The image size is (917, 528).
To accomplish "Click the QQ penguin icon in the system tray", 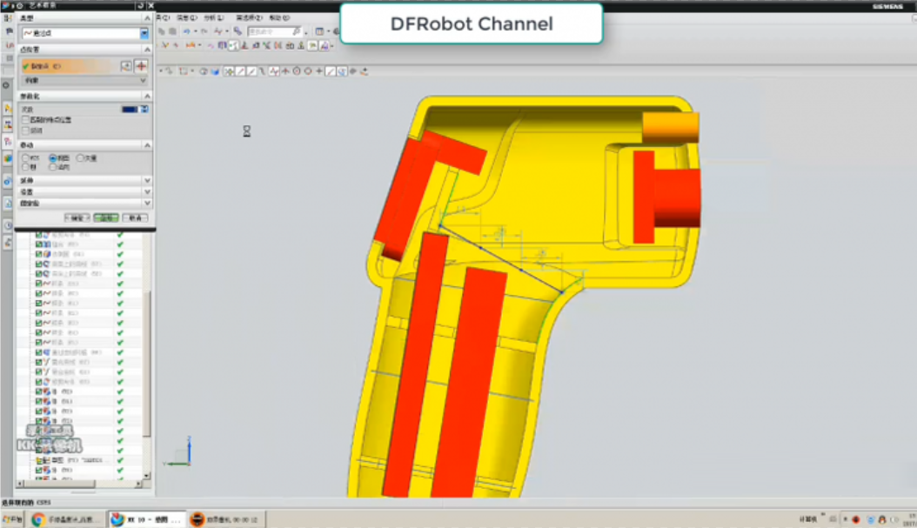I will tap(882, 519).
